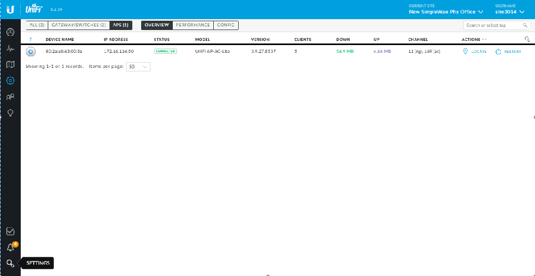
Task: Sort by UP column header
Action: pos(377,39)
